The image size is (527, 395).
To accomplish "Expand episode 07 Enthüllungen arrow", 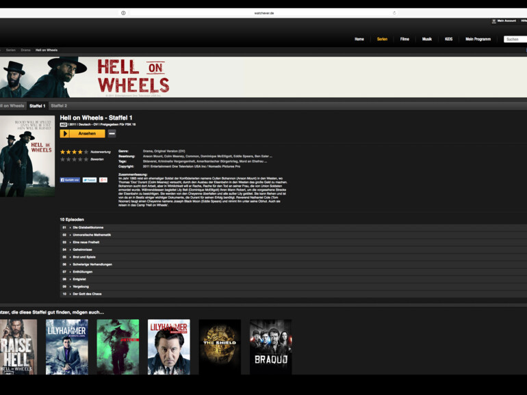I will point(70,272).
